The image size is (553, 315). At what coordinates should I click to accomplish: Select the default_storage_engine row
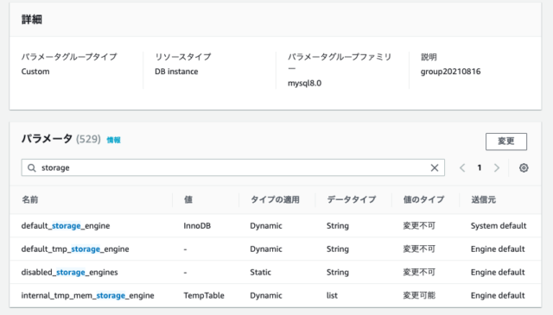click(276, 225)
